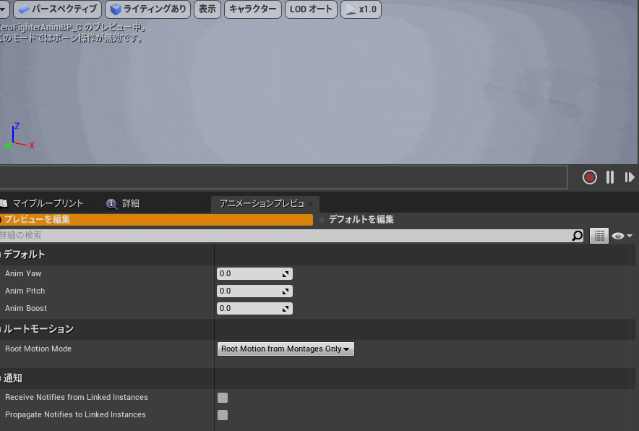Click the 表示 viewport button
Viewport: 639px width, 431px height.
coord(207,9)
